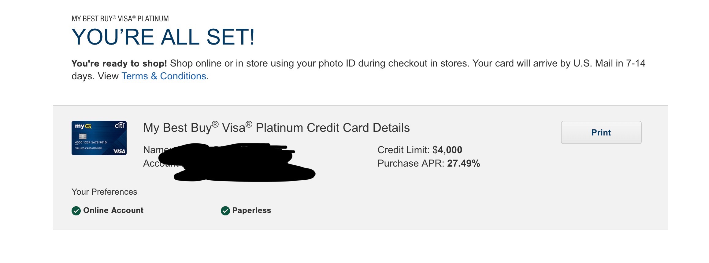Click the Citi logo on the card

click(119, 125)
